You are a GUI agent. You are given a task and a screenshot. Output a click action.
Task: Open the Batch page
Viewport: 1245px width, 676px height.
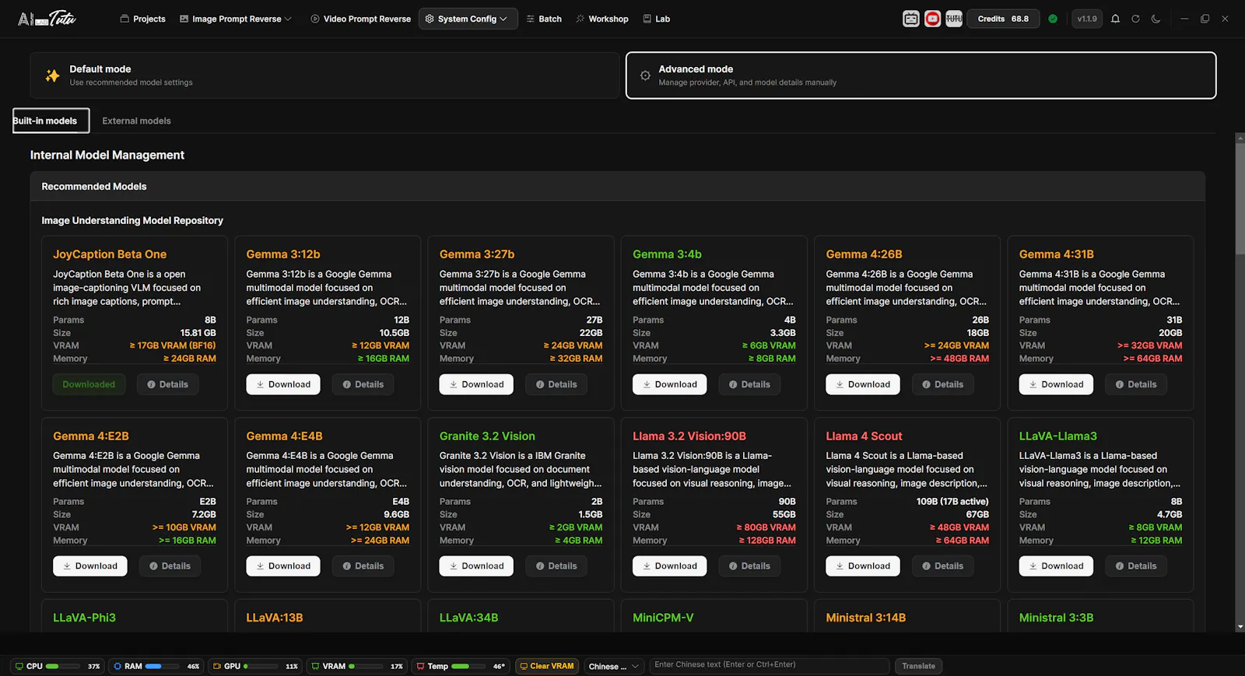pyautogui.click(x=544, y=19)
